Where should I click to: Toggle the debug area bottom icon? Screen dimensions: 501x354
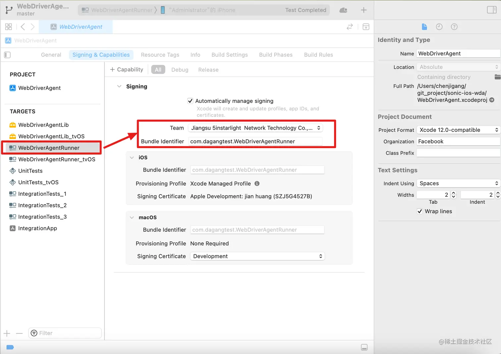364,347
